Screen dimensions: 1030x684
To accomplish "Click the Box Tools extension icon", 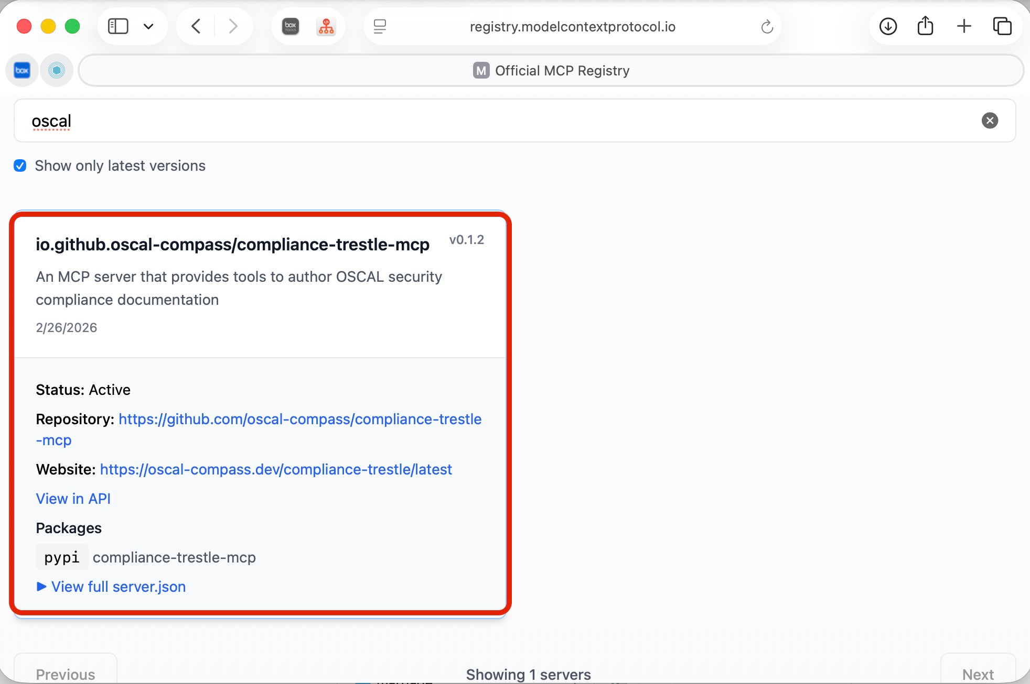I will [291, 26].
